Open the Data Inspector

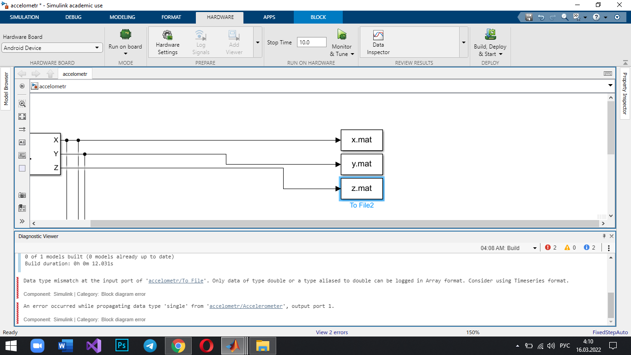click(x=378, y=36)
